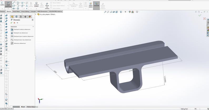The image size is (209, 110).
Task: Switch to the Model bottom tab
Action: point(23,107)
